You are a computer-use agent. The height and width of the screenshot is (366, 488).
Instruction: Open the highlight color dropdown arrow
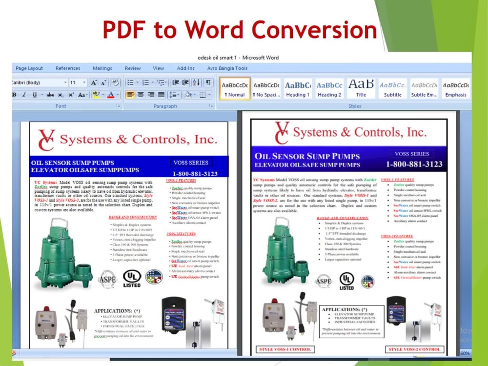pyautogui.click(x=102, y=95)
